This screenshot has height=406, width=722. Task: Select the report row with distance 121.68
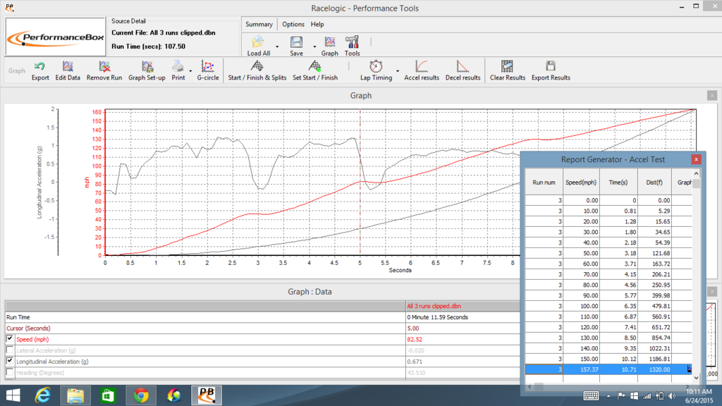608,253
